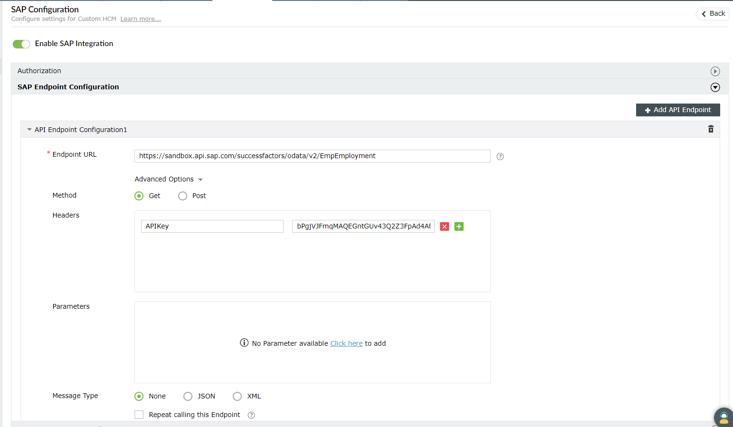This screenshot has height=427, width=733.
Task: Add a new header with green plus
Action: coord(459,227)
